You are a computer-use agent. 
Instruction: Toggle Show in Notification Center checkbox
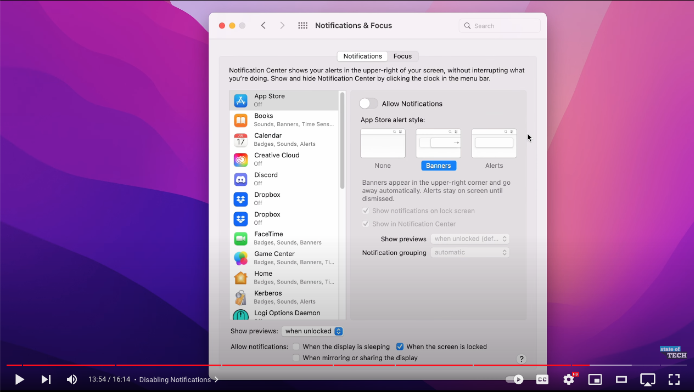[x=366, y=224]
